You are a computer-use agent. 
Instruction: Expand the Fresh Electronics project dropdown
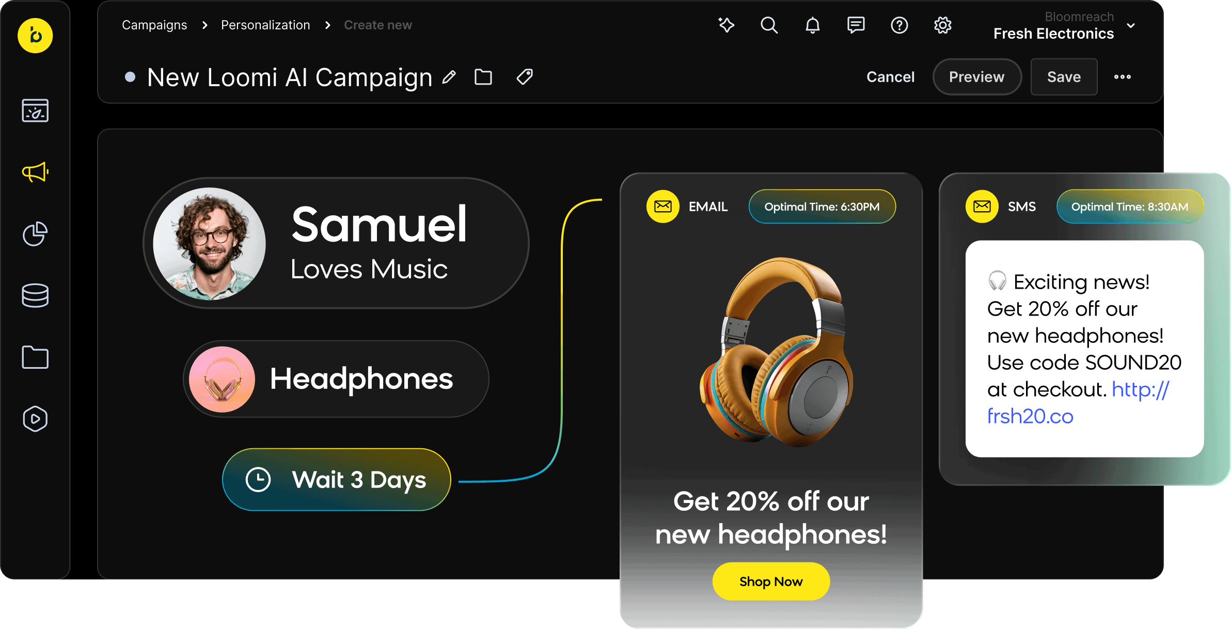pos(1130,25)
